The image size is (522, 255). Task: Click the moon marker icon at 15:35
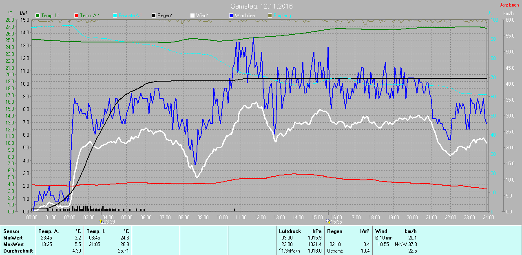tap(328, 222)
